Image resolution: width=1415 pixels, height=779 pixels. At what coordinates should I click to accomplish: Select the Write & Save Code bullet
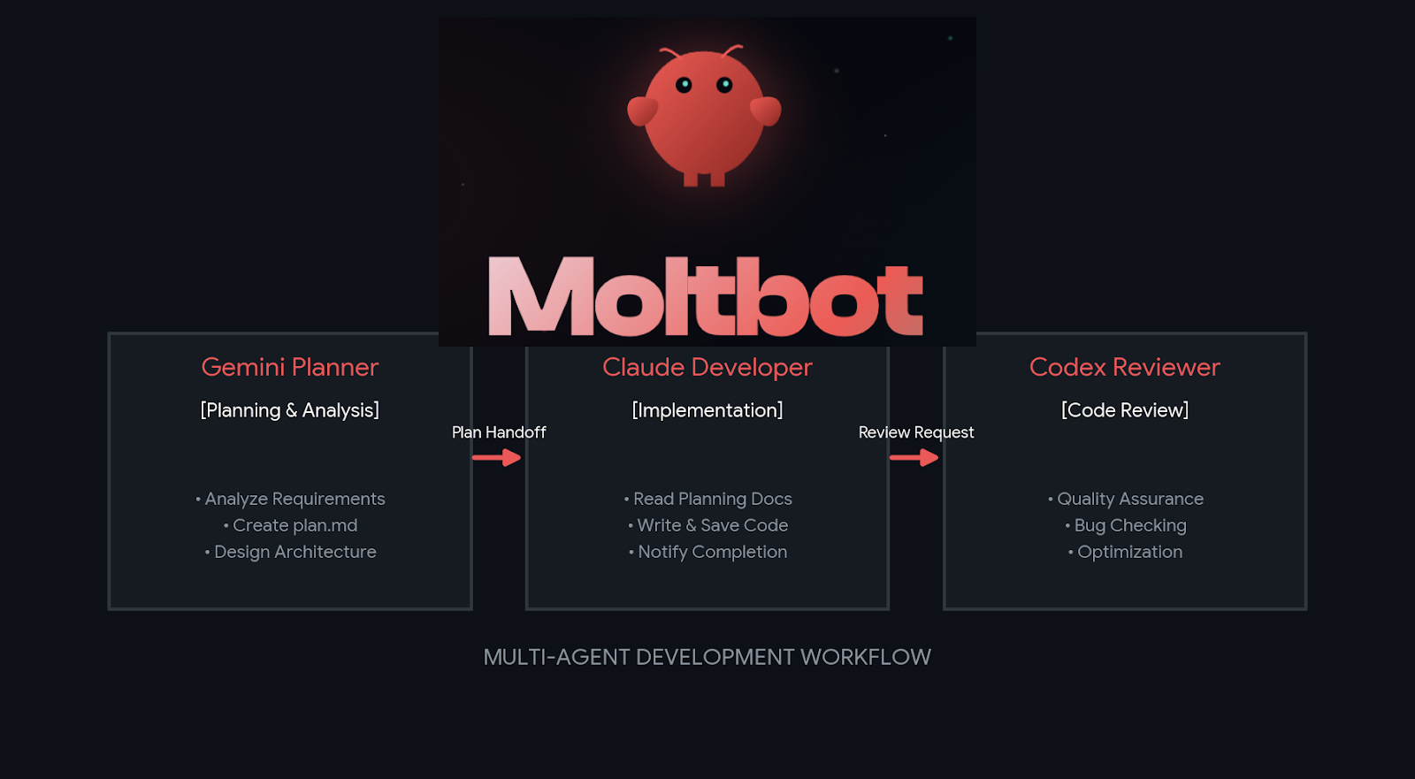tap(707, 525)
